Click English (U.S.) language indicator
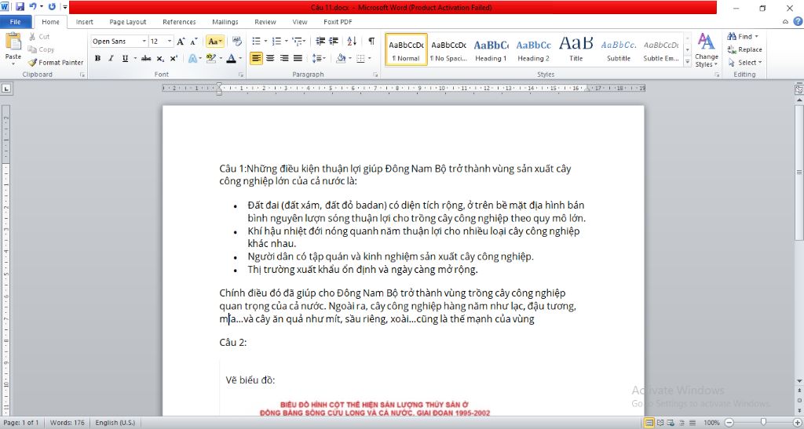Image resolution: width=804 pixels, height=429 pixels. tap(115, 423)
